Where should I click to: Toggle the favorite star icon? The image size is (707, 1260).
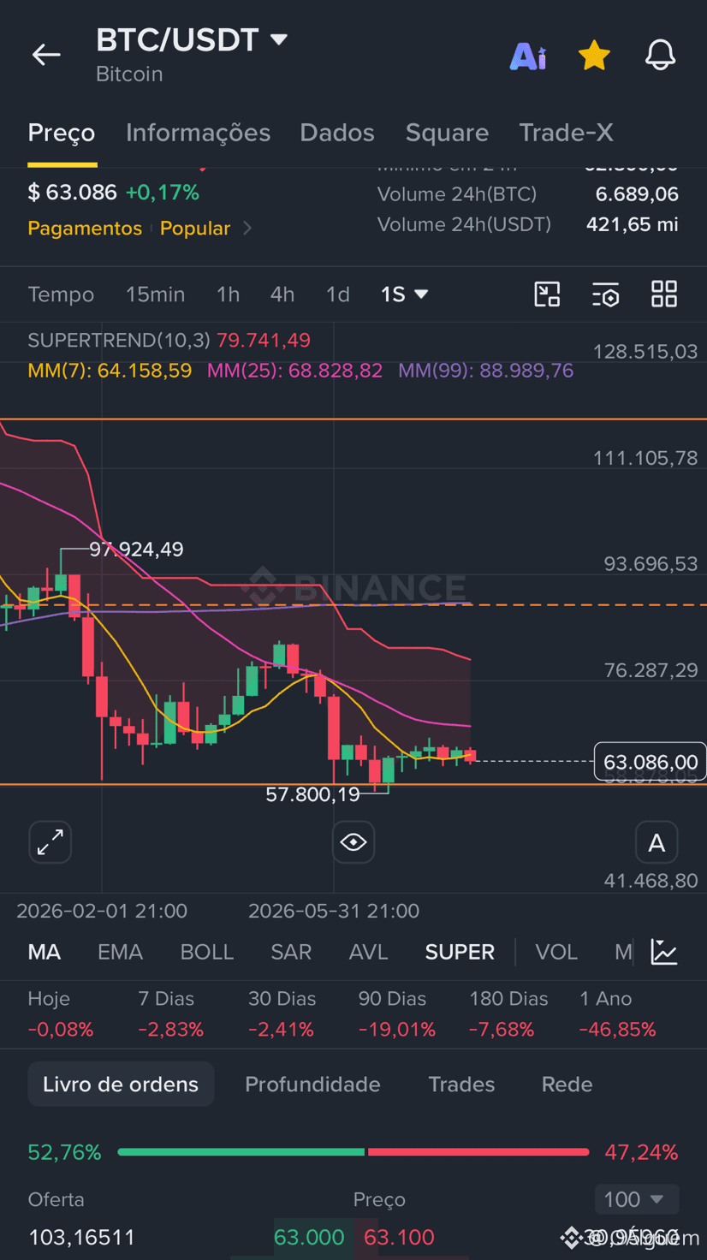pyautogui.click(x=594, y=56)
